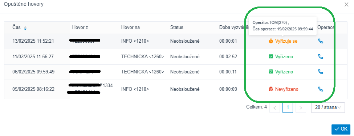Image resolution: width=354 pixels, height=136 pixels.
Task: Confirm the dialog with the OK button
Action: click(341, 129)
